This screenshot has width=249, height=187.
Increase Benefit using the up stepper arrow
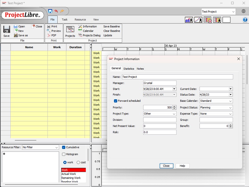230,125
